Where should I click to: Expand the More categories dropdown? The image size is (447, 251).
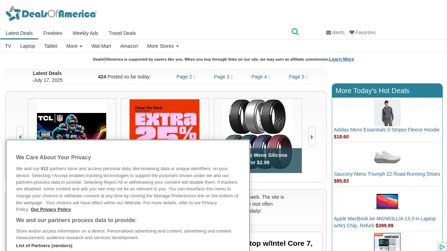(x=74, y=46)
